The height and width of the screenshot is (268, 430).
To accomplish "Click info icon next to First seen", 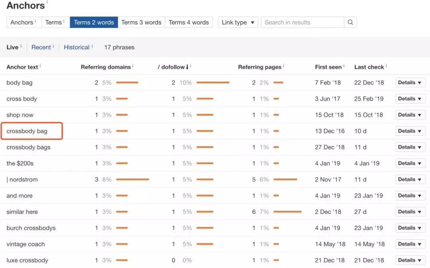I will click(x=344, y=66).
